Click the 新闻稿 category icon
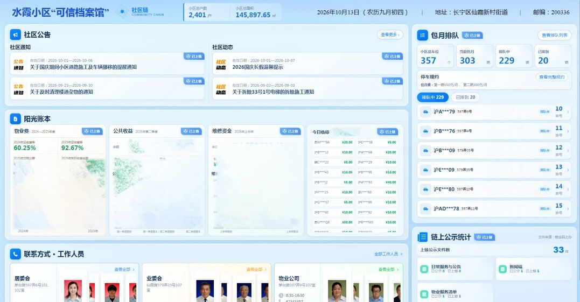580x302 pixels. pyautogui.click(x=502, y=269)
